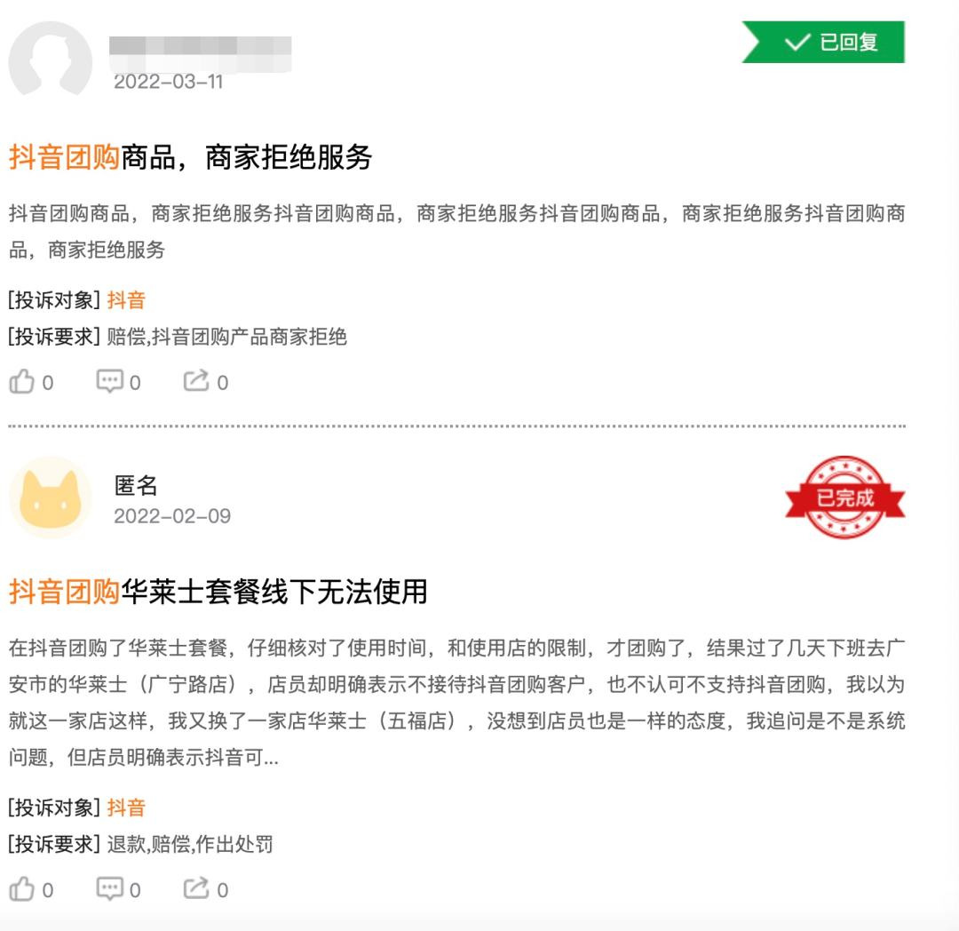959x931 pixels.
Task: Like the first complaint with thumbs-up icon
Action: (x=22, y=382)
